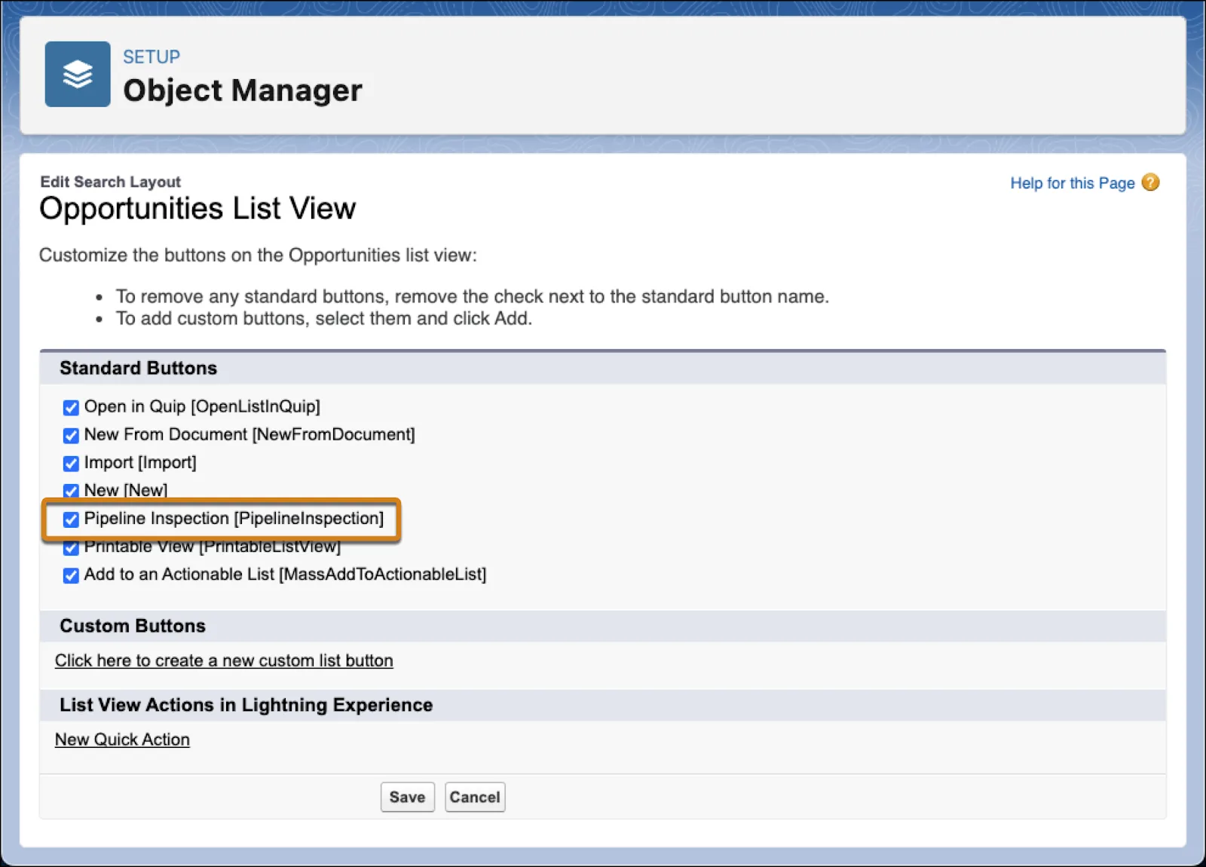Open Help for this Page link
The image size is (1206, 867).
click(x=1072, y=183)
